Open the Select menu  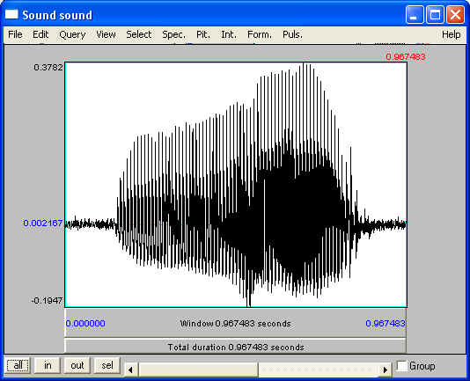click(138, 34)
